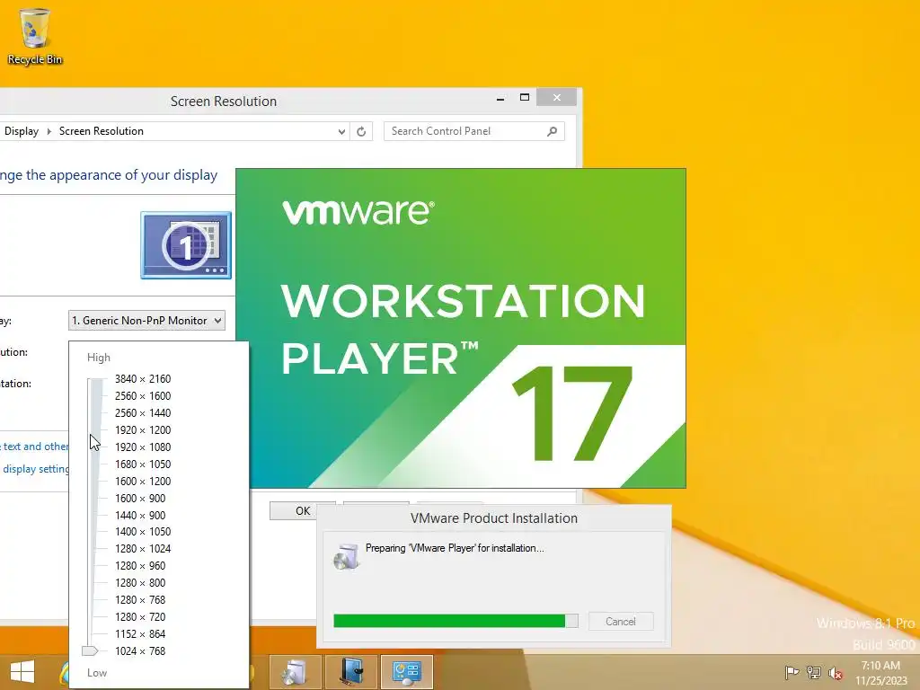The image size is (920, 690).
Task: Click the muted volume tray icon
Action: click(x=836, y=673)
